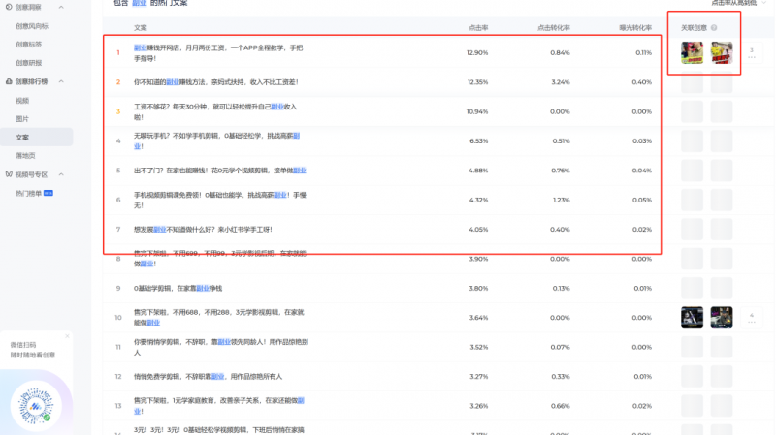Viewport: 776px width, 435px height.
Task: Click the rank 2 copy text about 副业赚钱方法
Action: coord(221,82)
